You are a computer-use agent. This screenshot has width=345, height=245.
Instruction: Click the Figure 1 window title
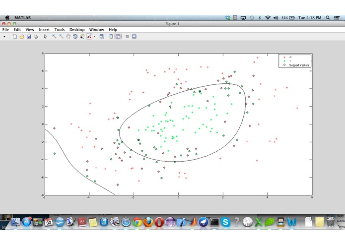coord(172,24)
